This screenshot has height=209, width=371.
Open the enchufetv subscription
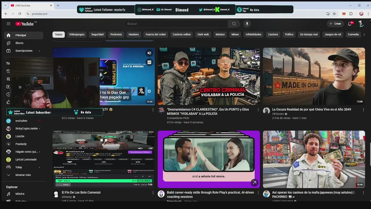(x=24, y=121)
